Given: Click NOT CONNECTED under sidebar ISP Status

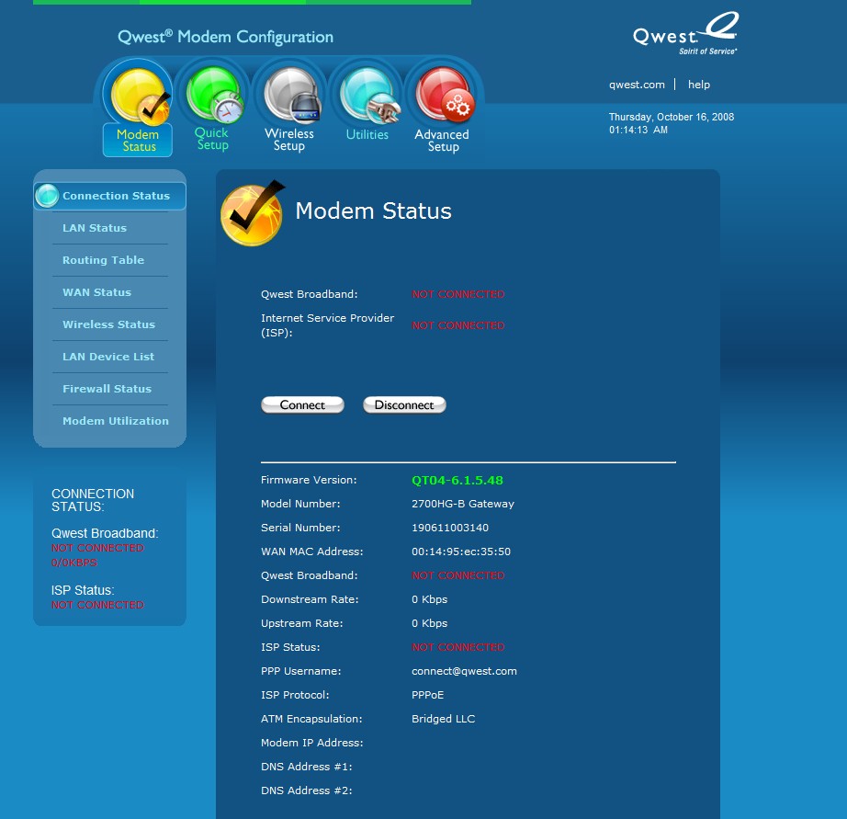Looking at the screenshot, I should [x=97, y=605].
